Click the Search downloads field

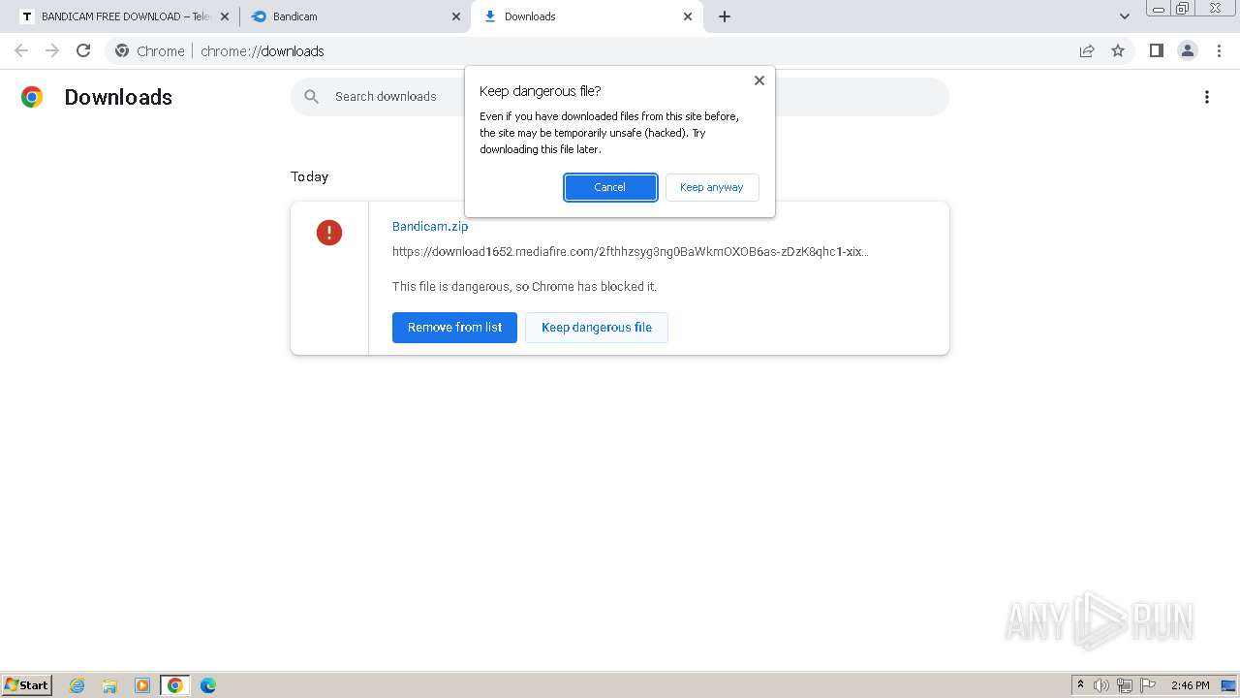coord(620,97)
